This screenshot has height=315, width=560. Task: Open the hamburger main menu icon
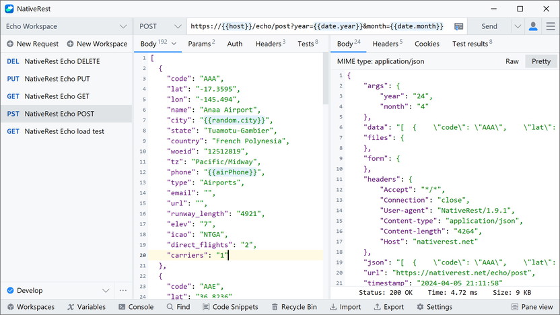point(551,26)
